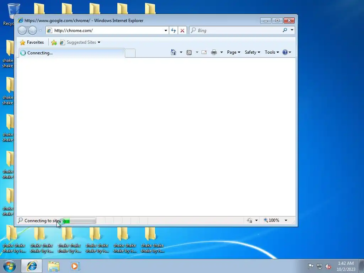Image resolution: width=364 pixels, height=273 pixels.
Task: Click the network tray icon
Action: tap(320, 266)
